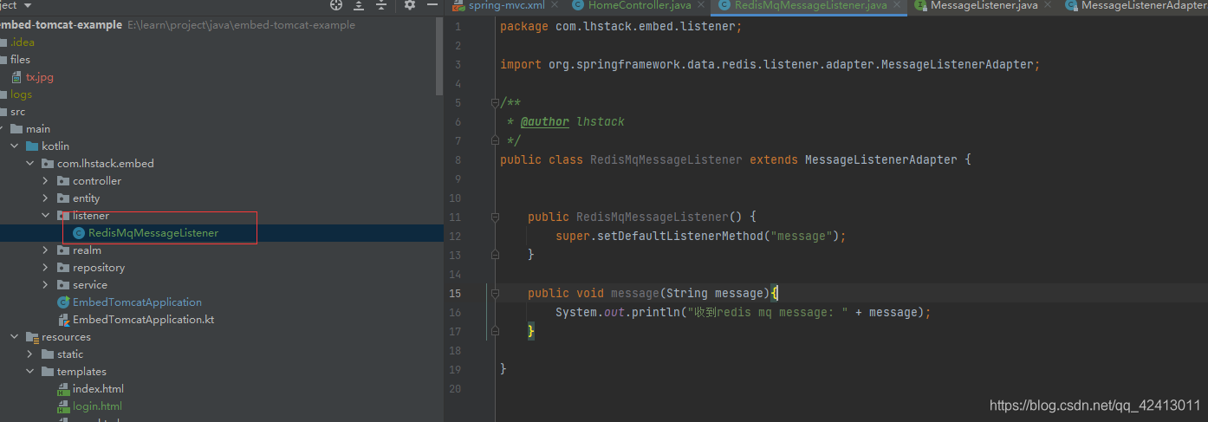Collapse the kotlin source folder
Screen dimensions: 1208x422
(x=15, y=146)
